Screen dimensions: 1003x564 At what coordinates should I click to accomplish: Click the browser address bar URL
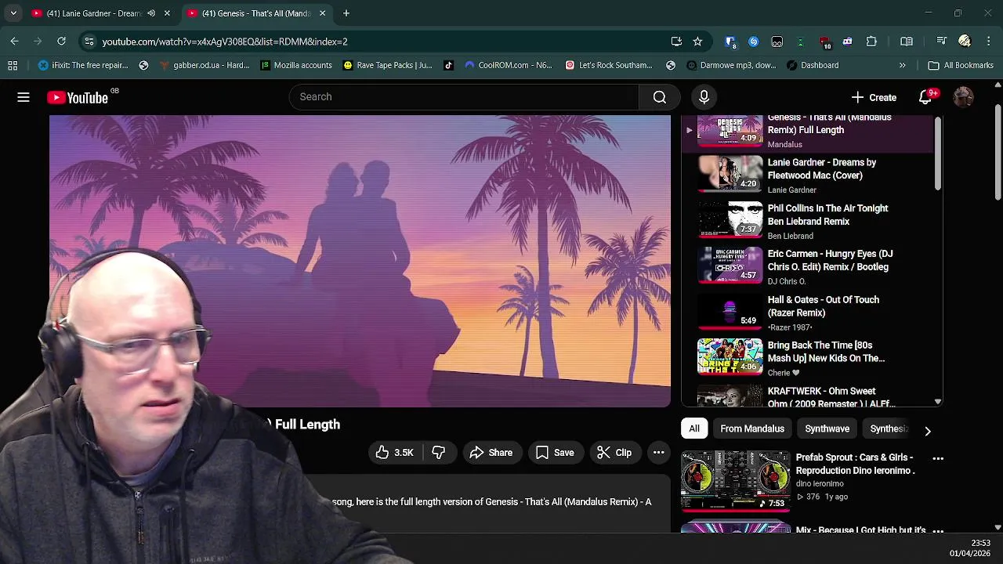pyautogui.click(x=224, y=42)
